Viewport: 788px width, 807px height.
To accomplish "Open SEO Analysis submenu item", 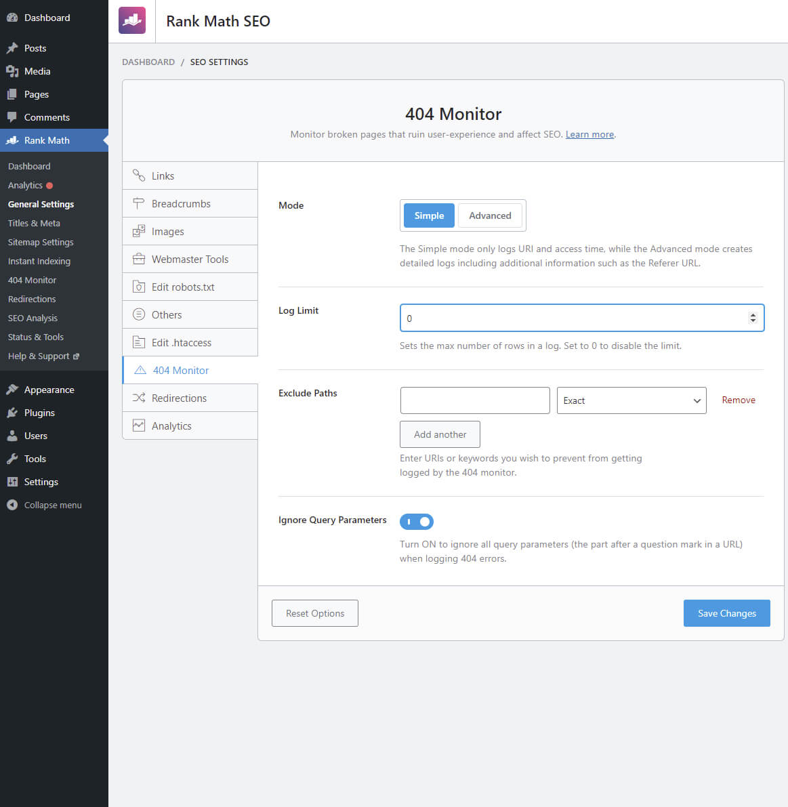I will point(33,318).
